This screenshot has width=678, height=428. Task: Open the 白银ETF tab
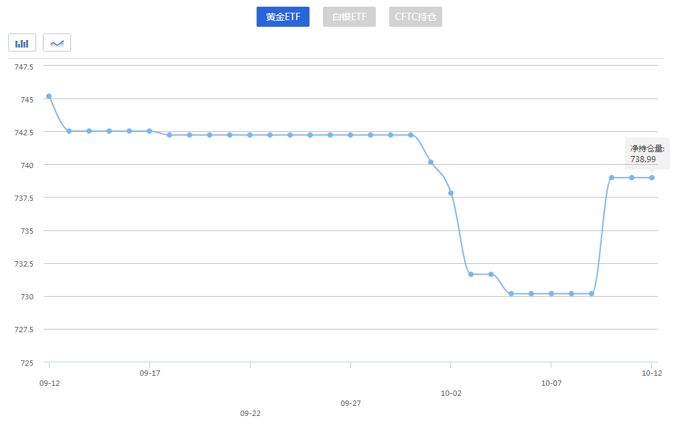click(349, 17)
